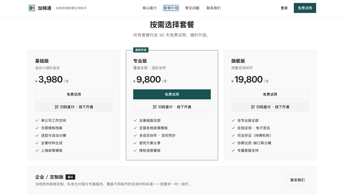Click 上海政策模板 feature text
Viewport: 344px width, 196px height.
click(52, 150)
